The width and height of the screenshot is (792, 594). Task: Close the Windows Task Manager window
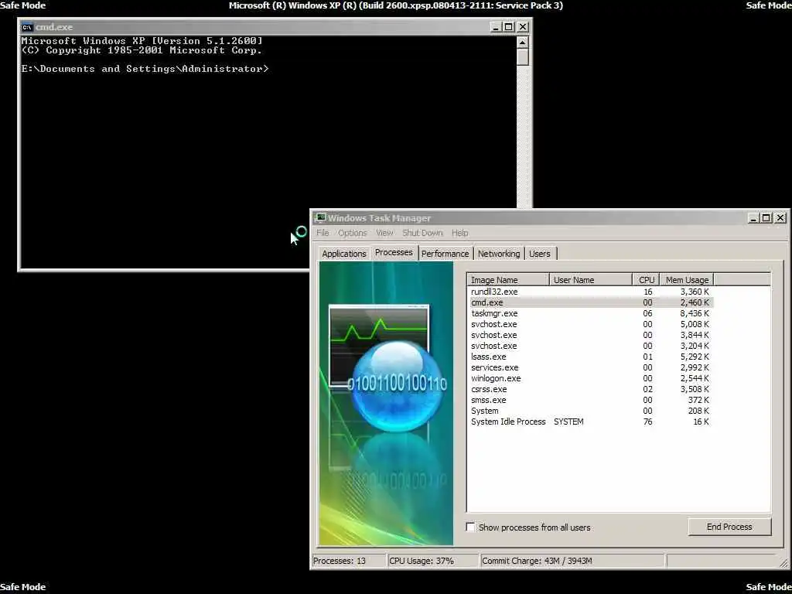pos(780,217)
